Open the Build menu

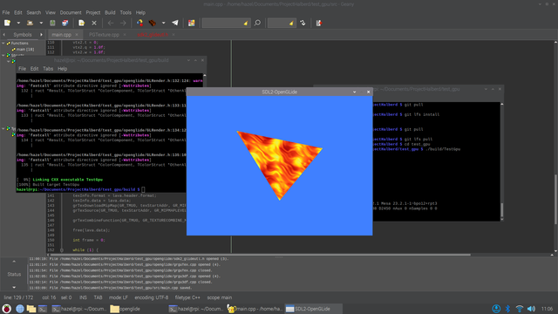(x=110, y=12)
